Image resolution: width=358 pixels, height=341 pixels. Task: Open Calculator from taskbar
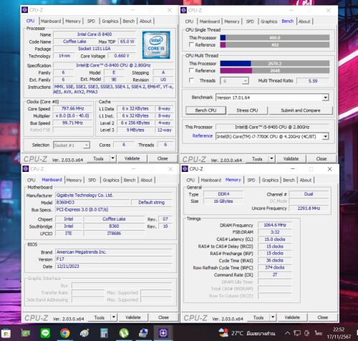click(105, 333)
